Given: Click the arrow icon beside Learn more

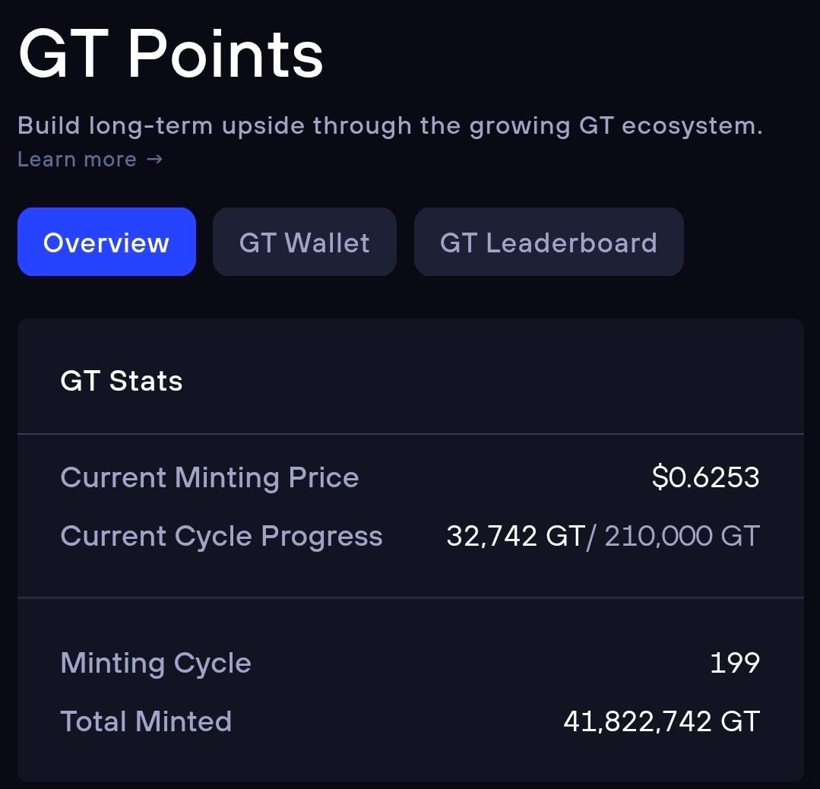Looking at the screenshot, I should [155, 159].
